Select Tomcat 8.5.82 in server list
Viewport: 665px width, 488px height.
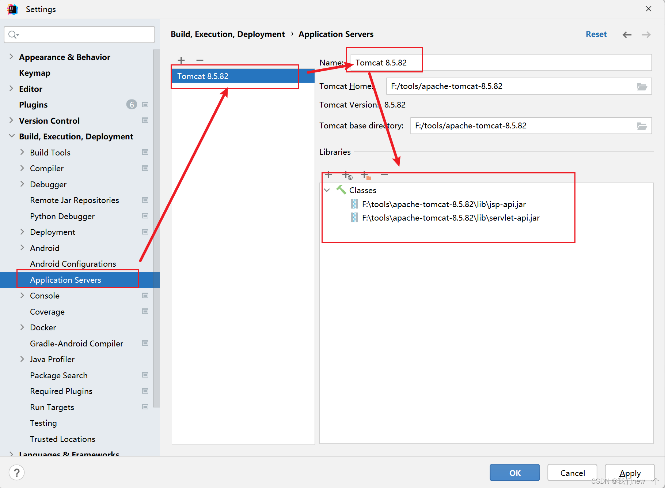[243, 76]
